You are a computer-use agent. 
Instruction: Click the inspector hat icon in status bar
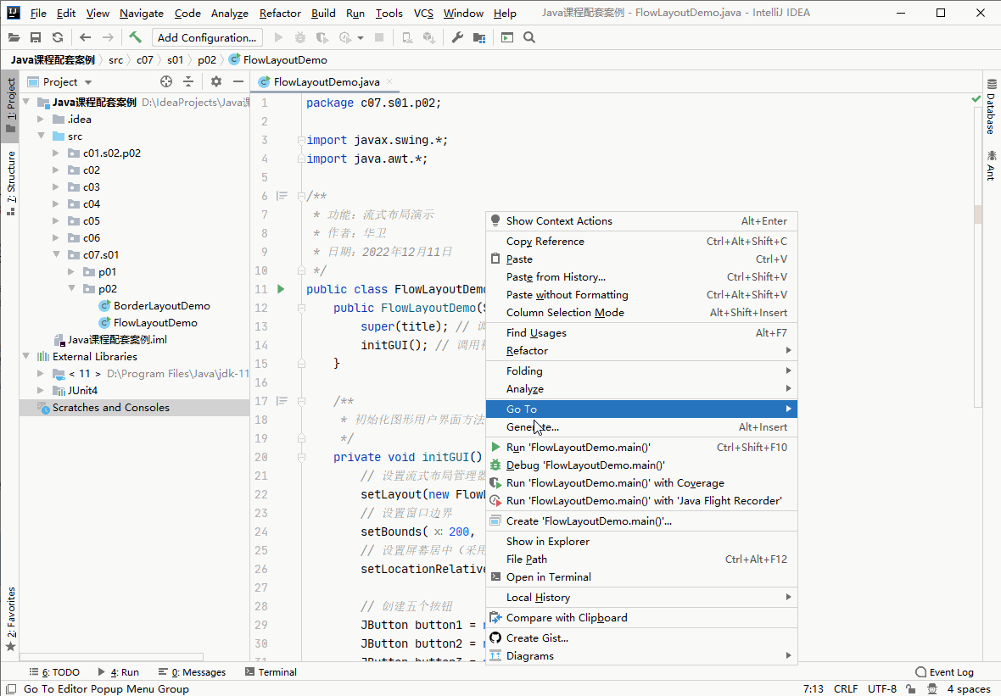point(932,689)
